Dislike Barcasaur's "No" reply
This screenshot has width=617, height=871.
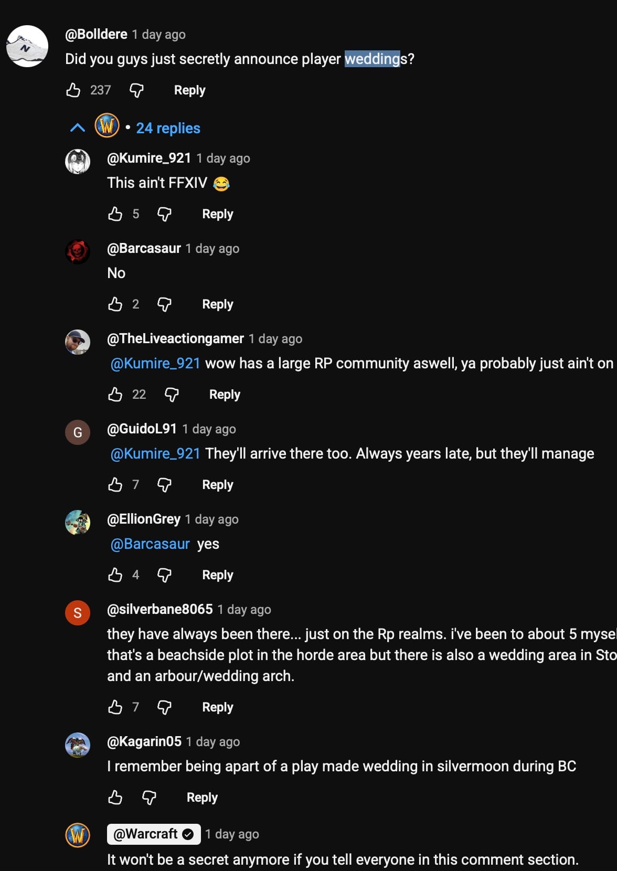[x=164, y=304]
